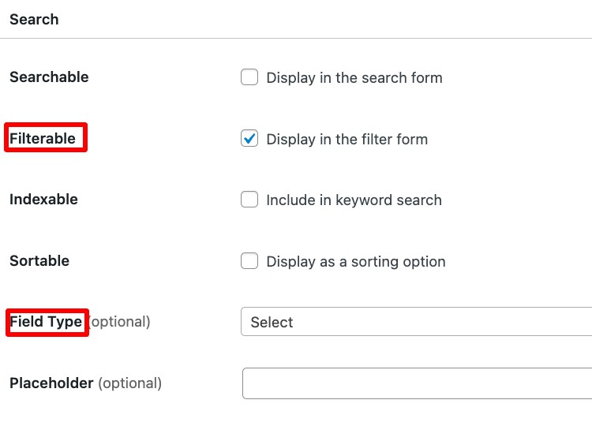Tick the Indexable checkbox
This screenshot has width=592, height=426.
[x=249, y=200]
